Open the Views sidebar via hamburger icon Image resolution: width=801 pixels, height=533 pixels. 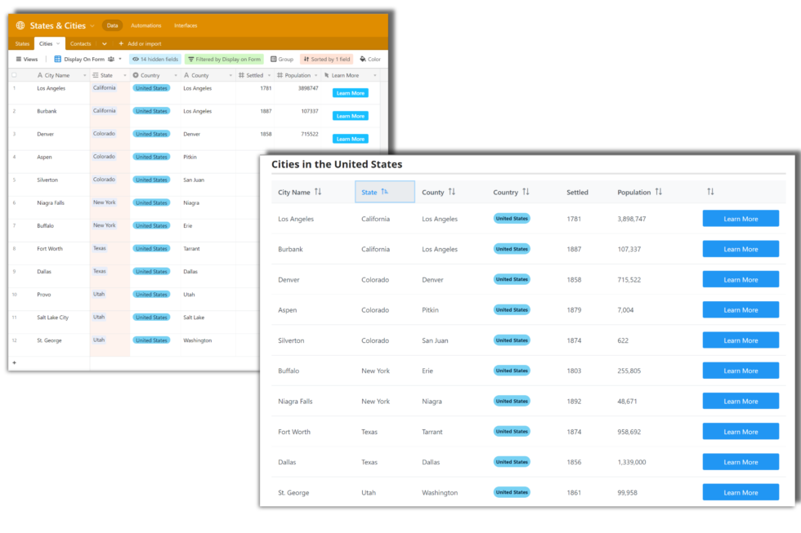(x=20, y=59)
